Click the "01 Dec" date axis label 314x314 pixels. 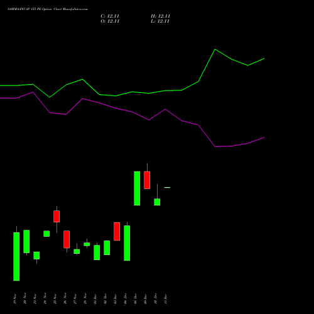click(x=95, y=298)
